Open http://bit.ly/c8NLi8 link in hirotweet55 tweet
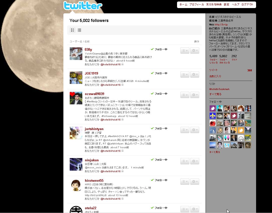Viewport: 272px width, 213px height. click(95, 195)
